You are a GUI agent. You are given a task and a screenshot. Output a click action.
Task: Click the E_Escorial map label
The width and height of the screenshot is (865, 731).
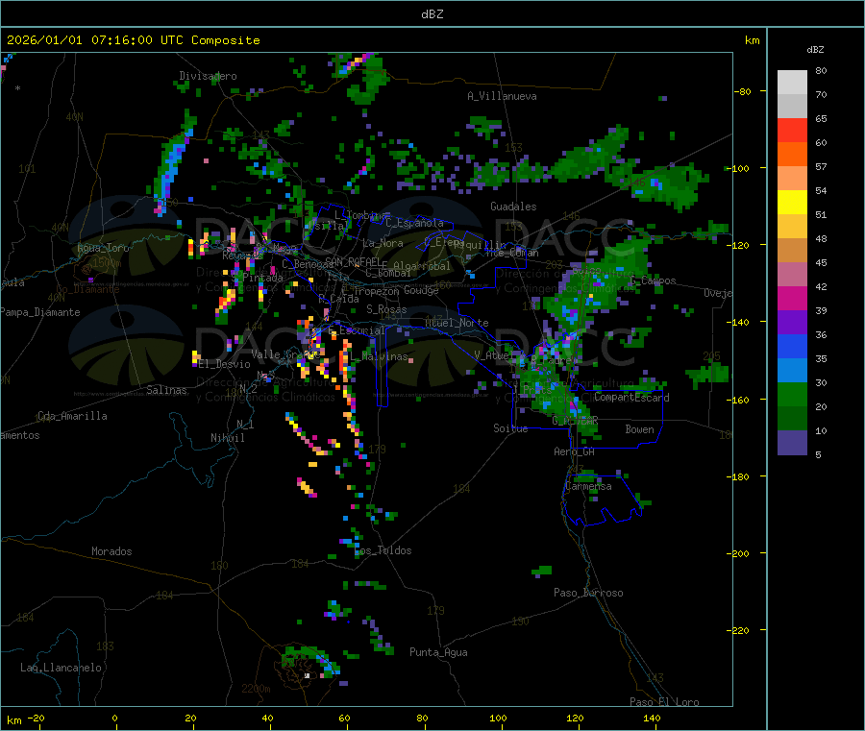(357, 330)
